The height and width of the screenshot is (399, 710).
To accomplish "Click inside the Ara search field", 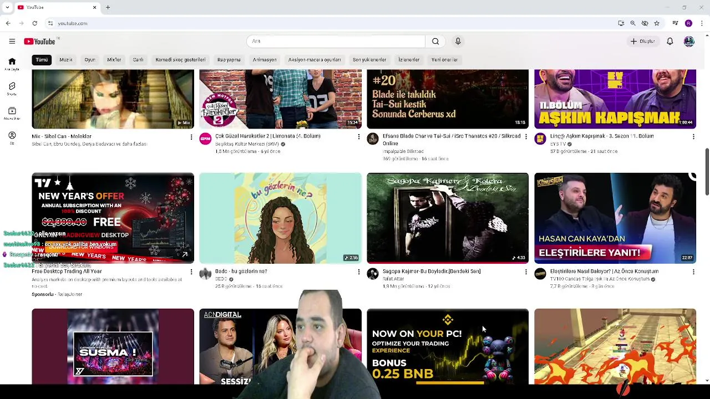I will [x=336, y=41].
